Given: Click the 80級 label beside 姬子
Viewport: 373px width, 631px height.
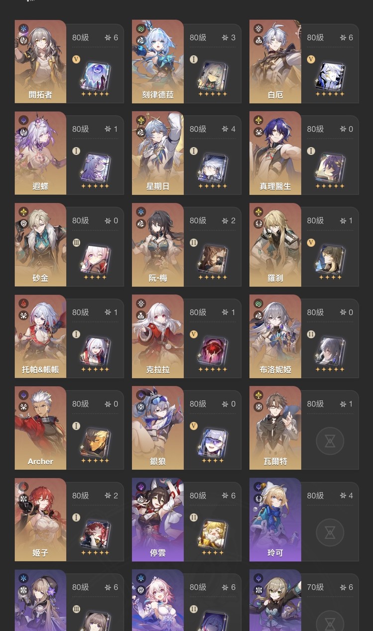Looking at the screenshot, I should click(80, 496).
